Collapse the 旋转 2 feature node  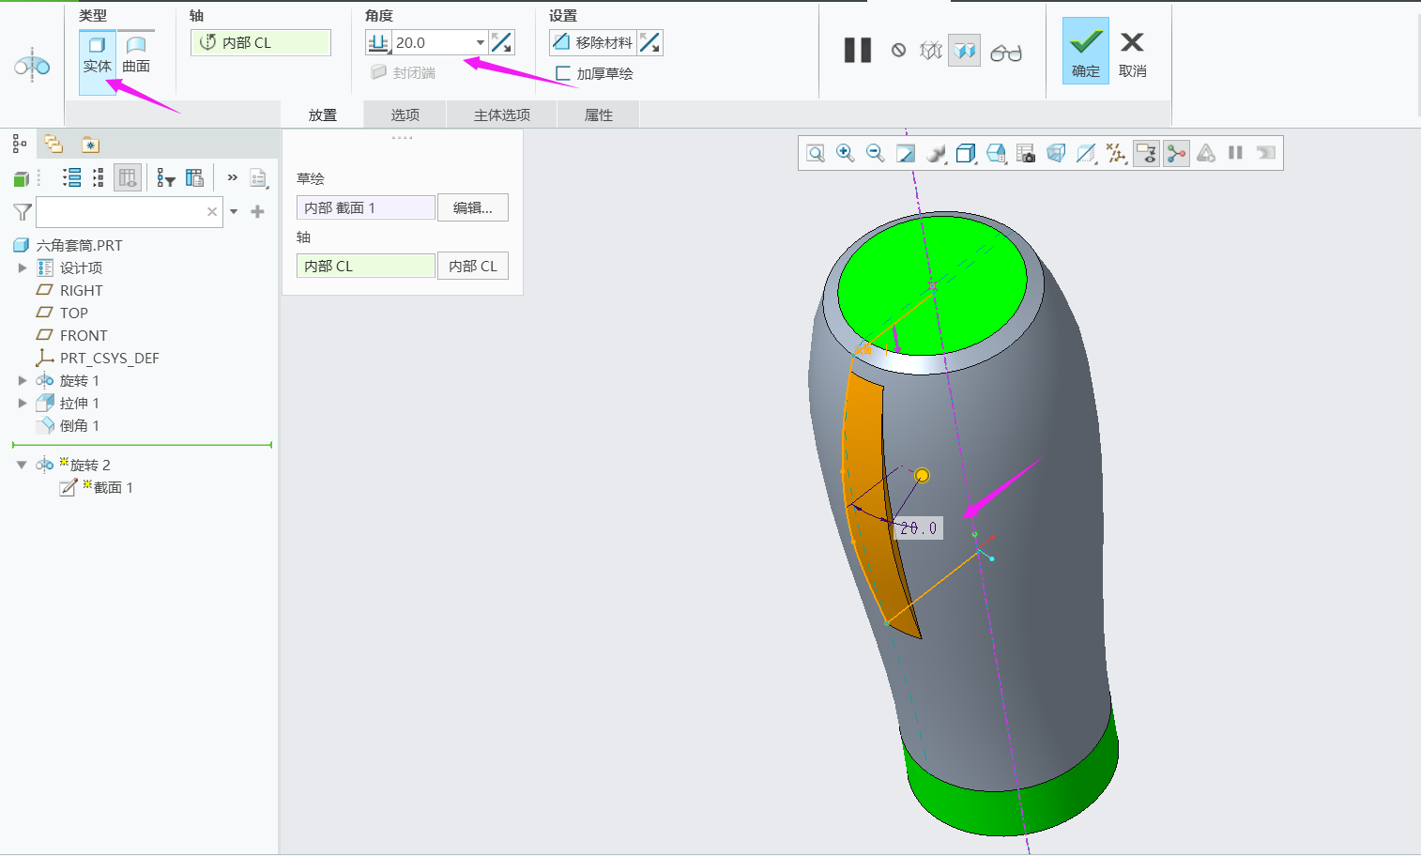tap(22, 465)
